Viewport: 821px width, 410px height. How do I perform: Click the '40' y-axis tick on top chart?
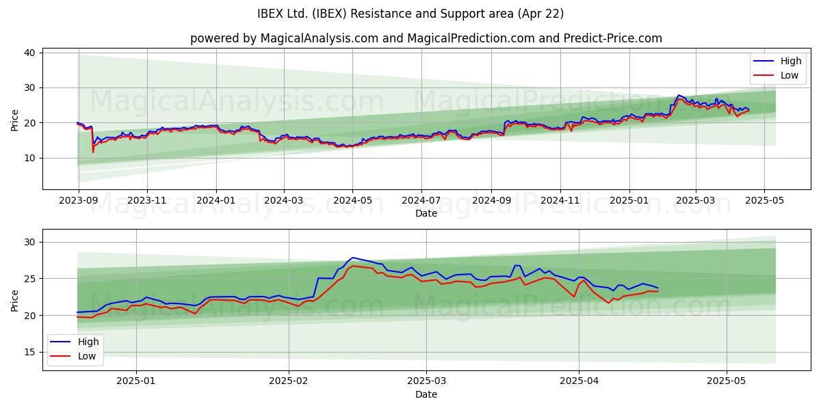(31, 53)
